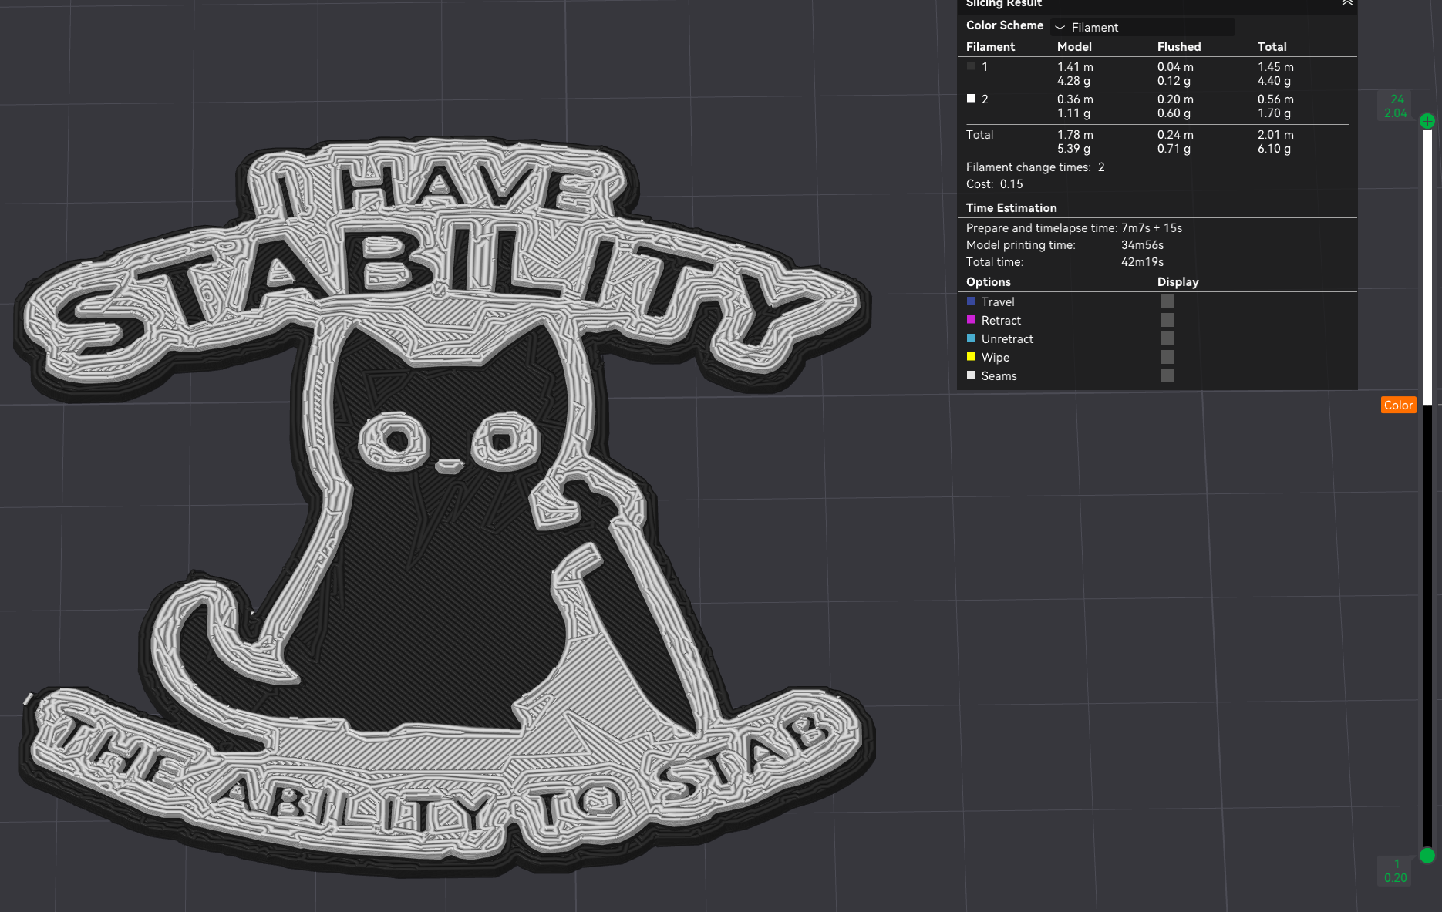Click the blue Travel color icon

coord(971,301)
